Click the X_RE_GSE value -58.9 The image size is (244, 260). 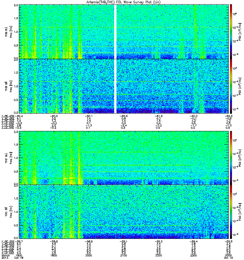coord(88,241)
